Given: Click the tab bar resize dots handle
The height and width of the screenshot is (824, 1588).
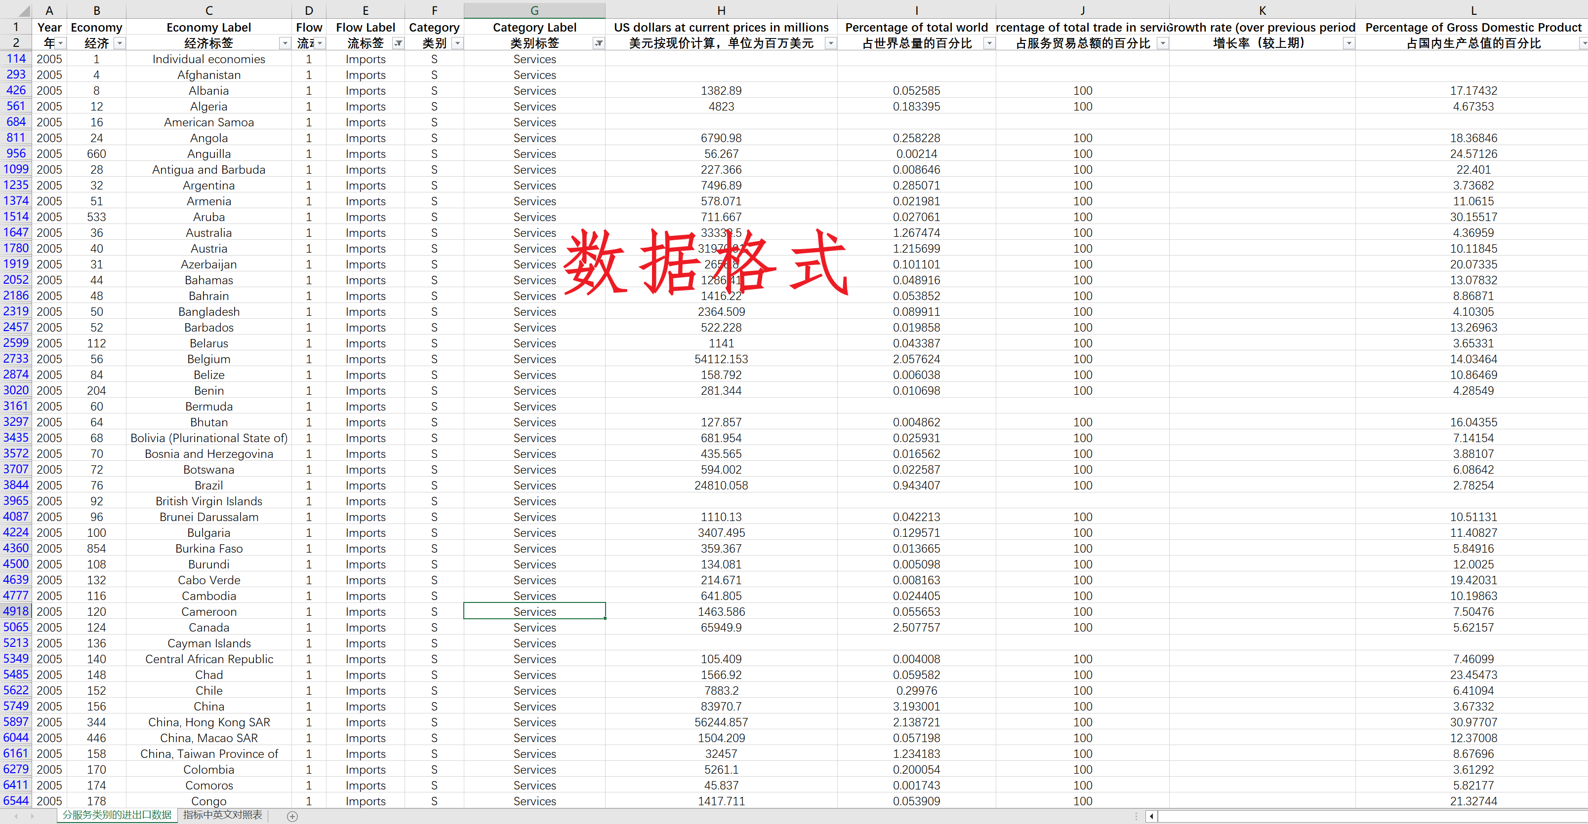Looking at the screenshot, I should pyautogui.click(x=1136, y=816).
